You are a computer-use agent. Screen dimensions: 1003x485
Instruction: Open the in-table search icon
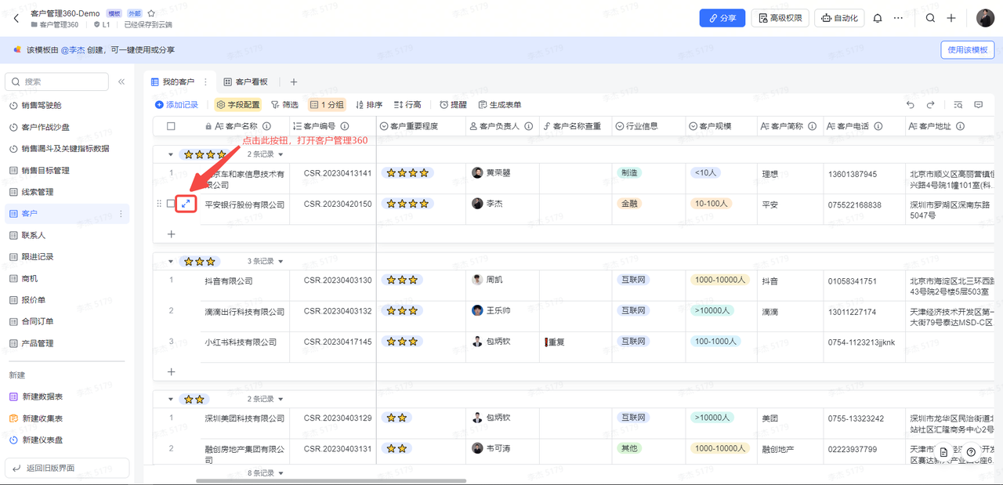pyautogui.click(x=958, y=104)
